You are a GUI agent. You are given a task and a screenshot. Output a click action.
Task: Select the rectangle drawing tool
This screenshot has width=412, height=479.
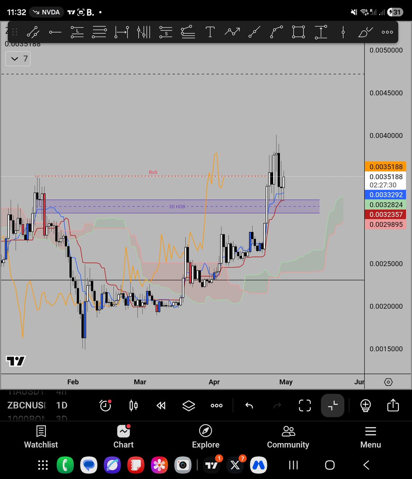tap(299, 32)
